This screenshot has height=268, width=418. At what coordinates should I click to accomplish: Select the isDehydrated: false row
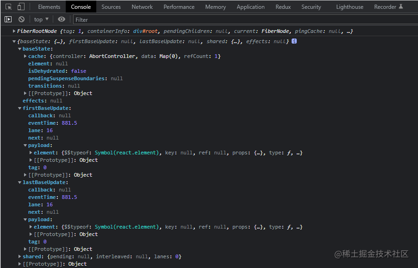(57, 71)
